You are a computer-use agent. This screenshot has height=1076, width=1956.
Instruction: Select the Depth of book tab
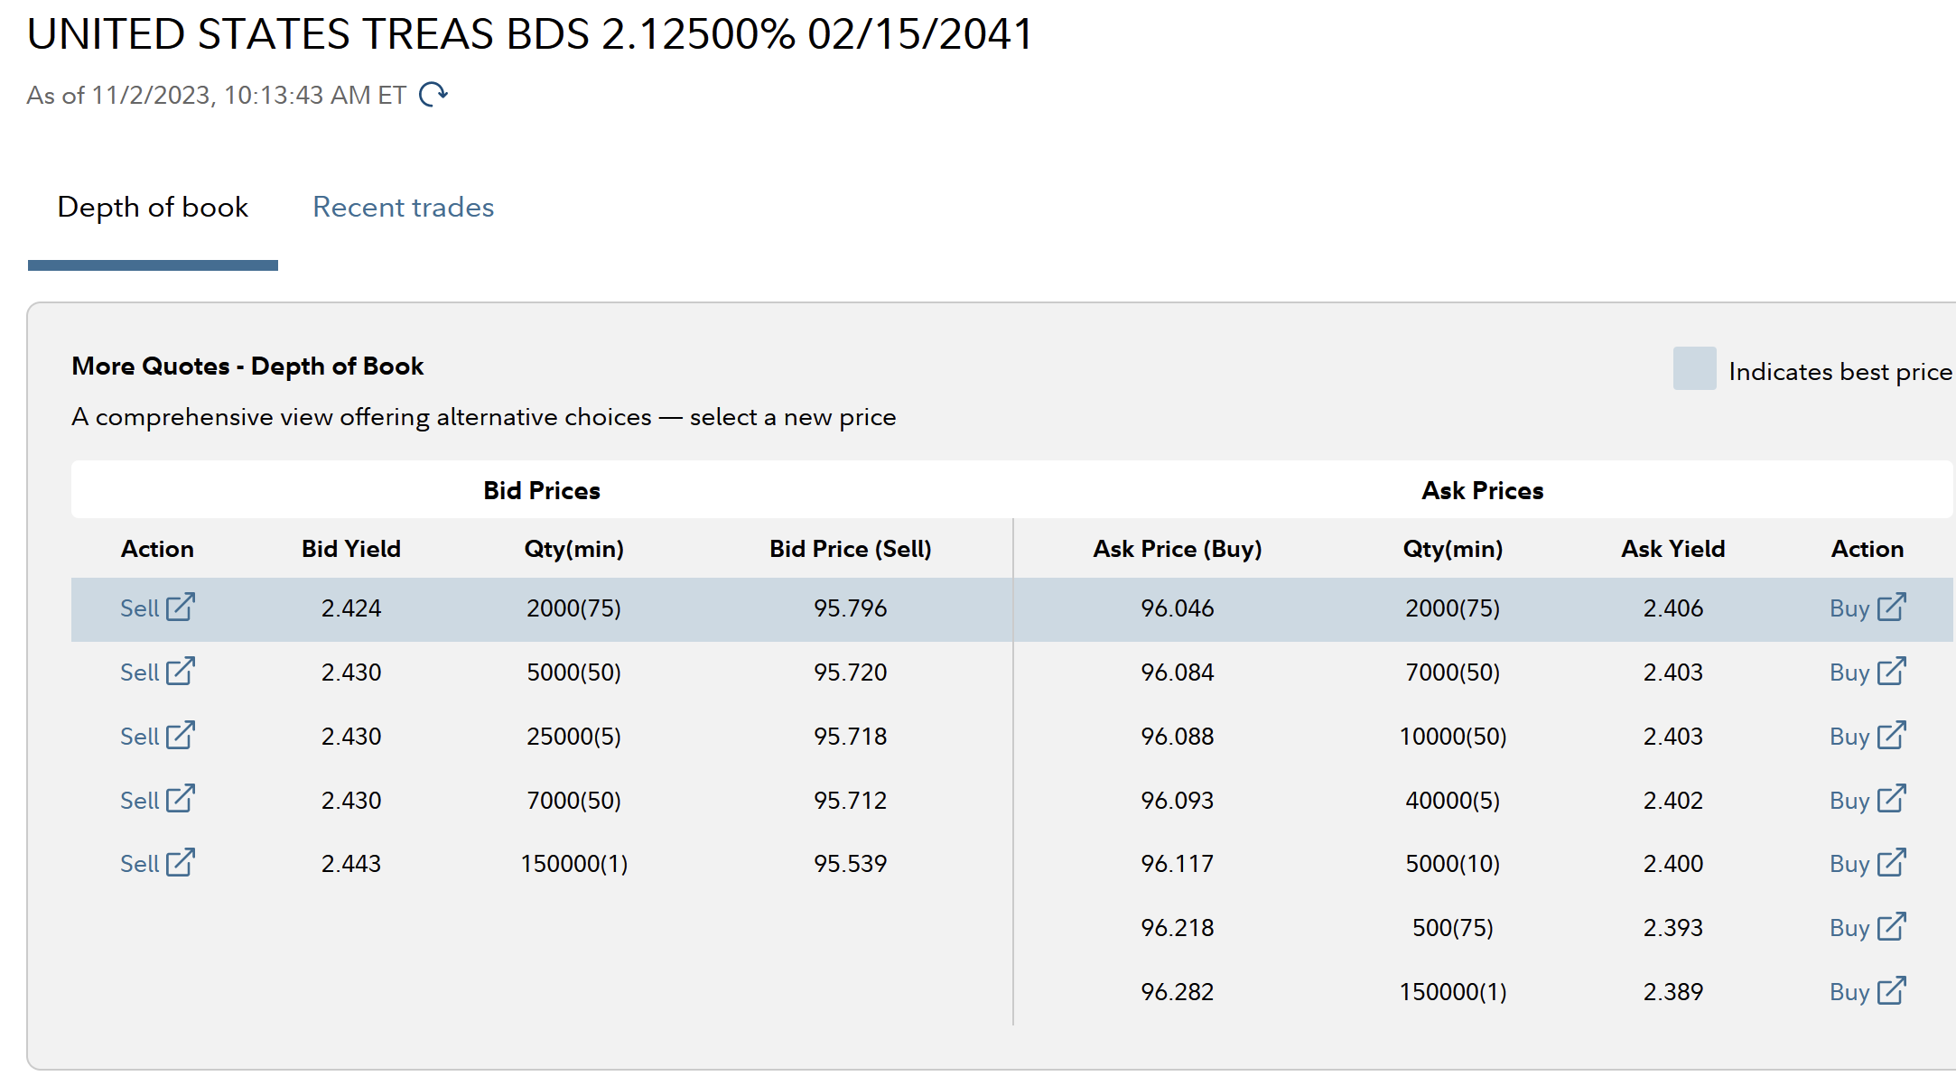(x=153, y=208)
